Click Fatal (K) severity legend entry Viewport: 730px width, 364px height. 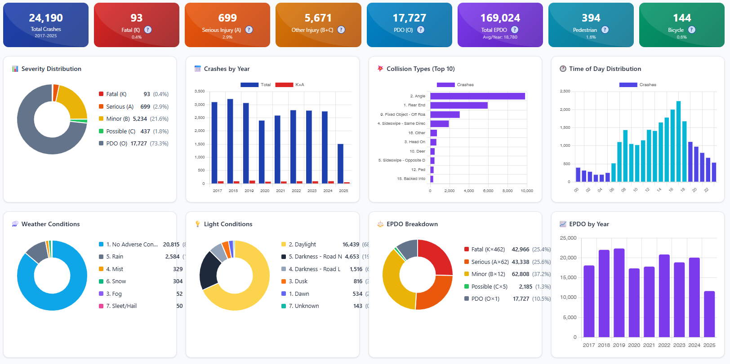click(x=116, y=94)
